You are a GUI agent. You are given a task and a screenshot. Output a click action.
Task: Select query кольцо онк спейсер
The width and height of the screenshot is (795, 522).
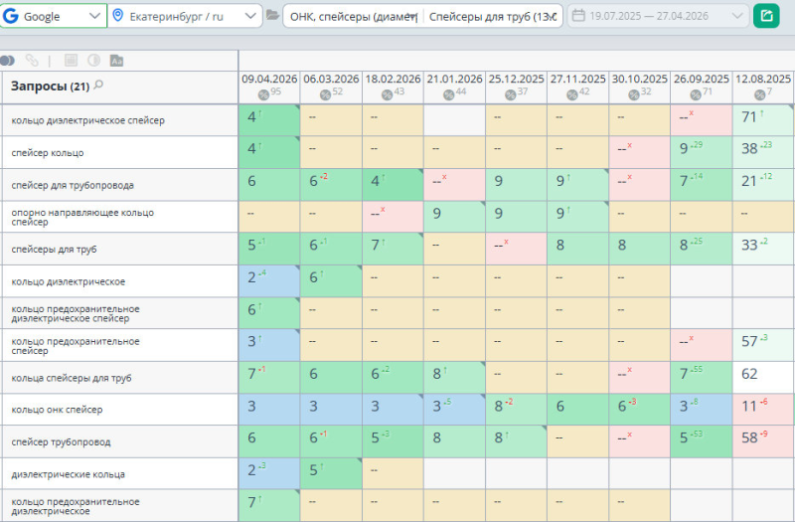point(57,410)
